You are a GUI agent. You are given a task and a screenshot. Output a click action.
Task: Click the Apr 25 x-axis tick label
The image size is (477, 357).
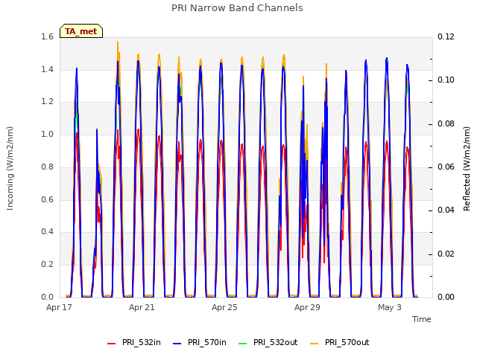(x=224, y=307)
